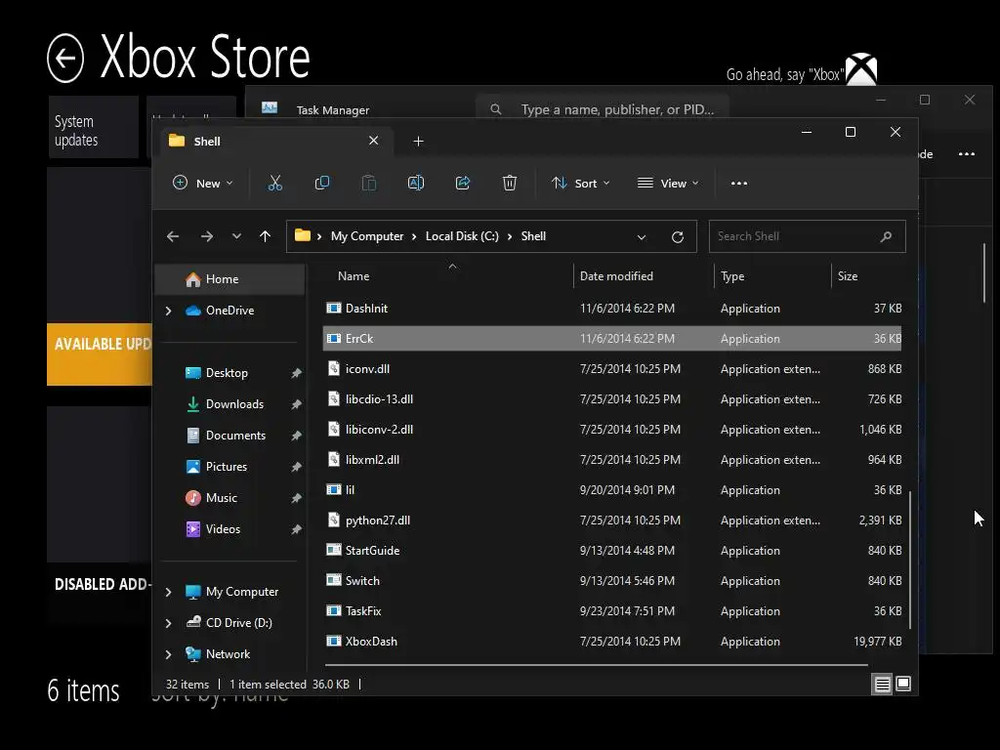Expand the Network tree node
The height and width of the screenshot is (750, 1000).
(168, 654)
